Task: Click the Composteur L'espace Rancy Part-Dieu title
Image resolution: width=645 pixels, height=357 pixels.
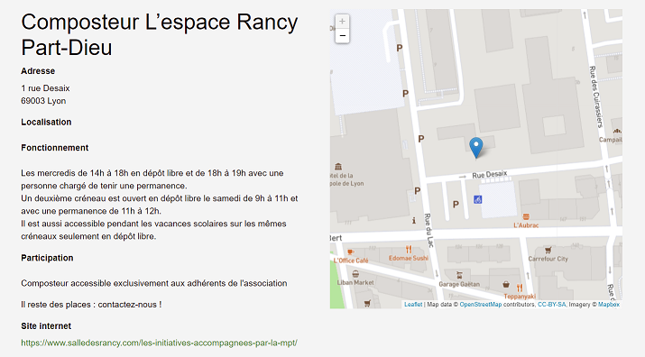Action: (160, 34)
